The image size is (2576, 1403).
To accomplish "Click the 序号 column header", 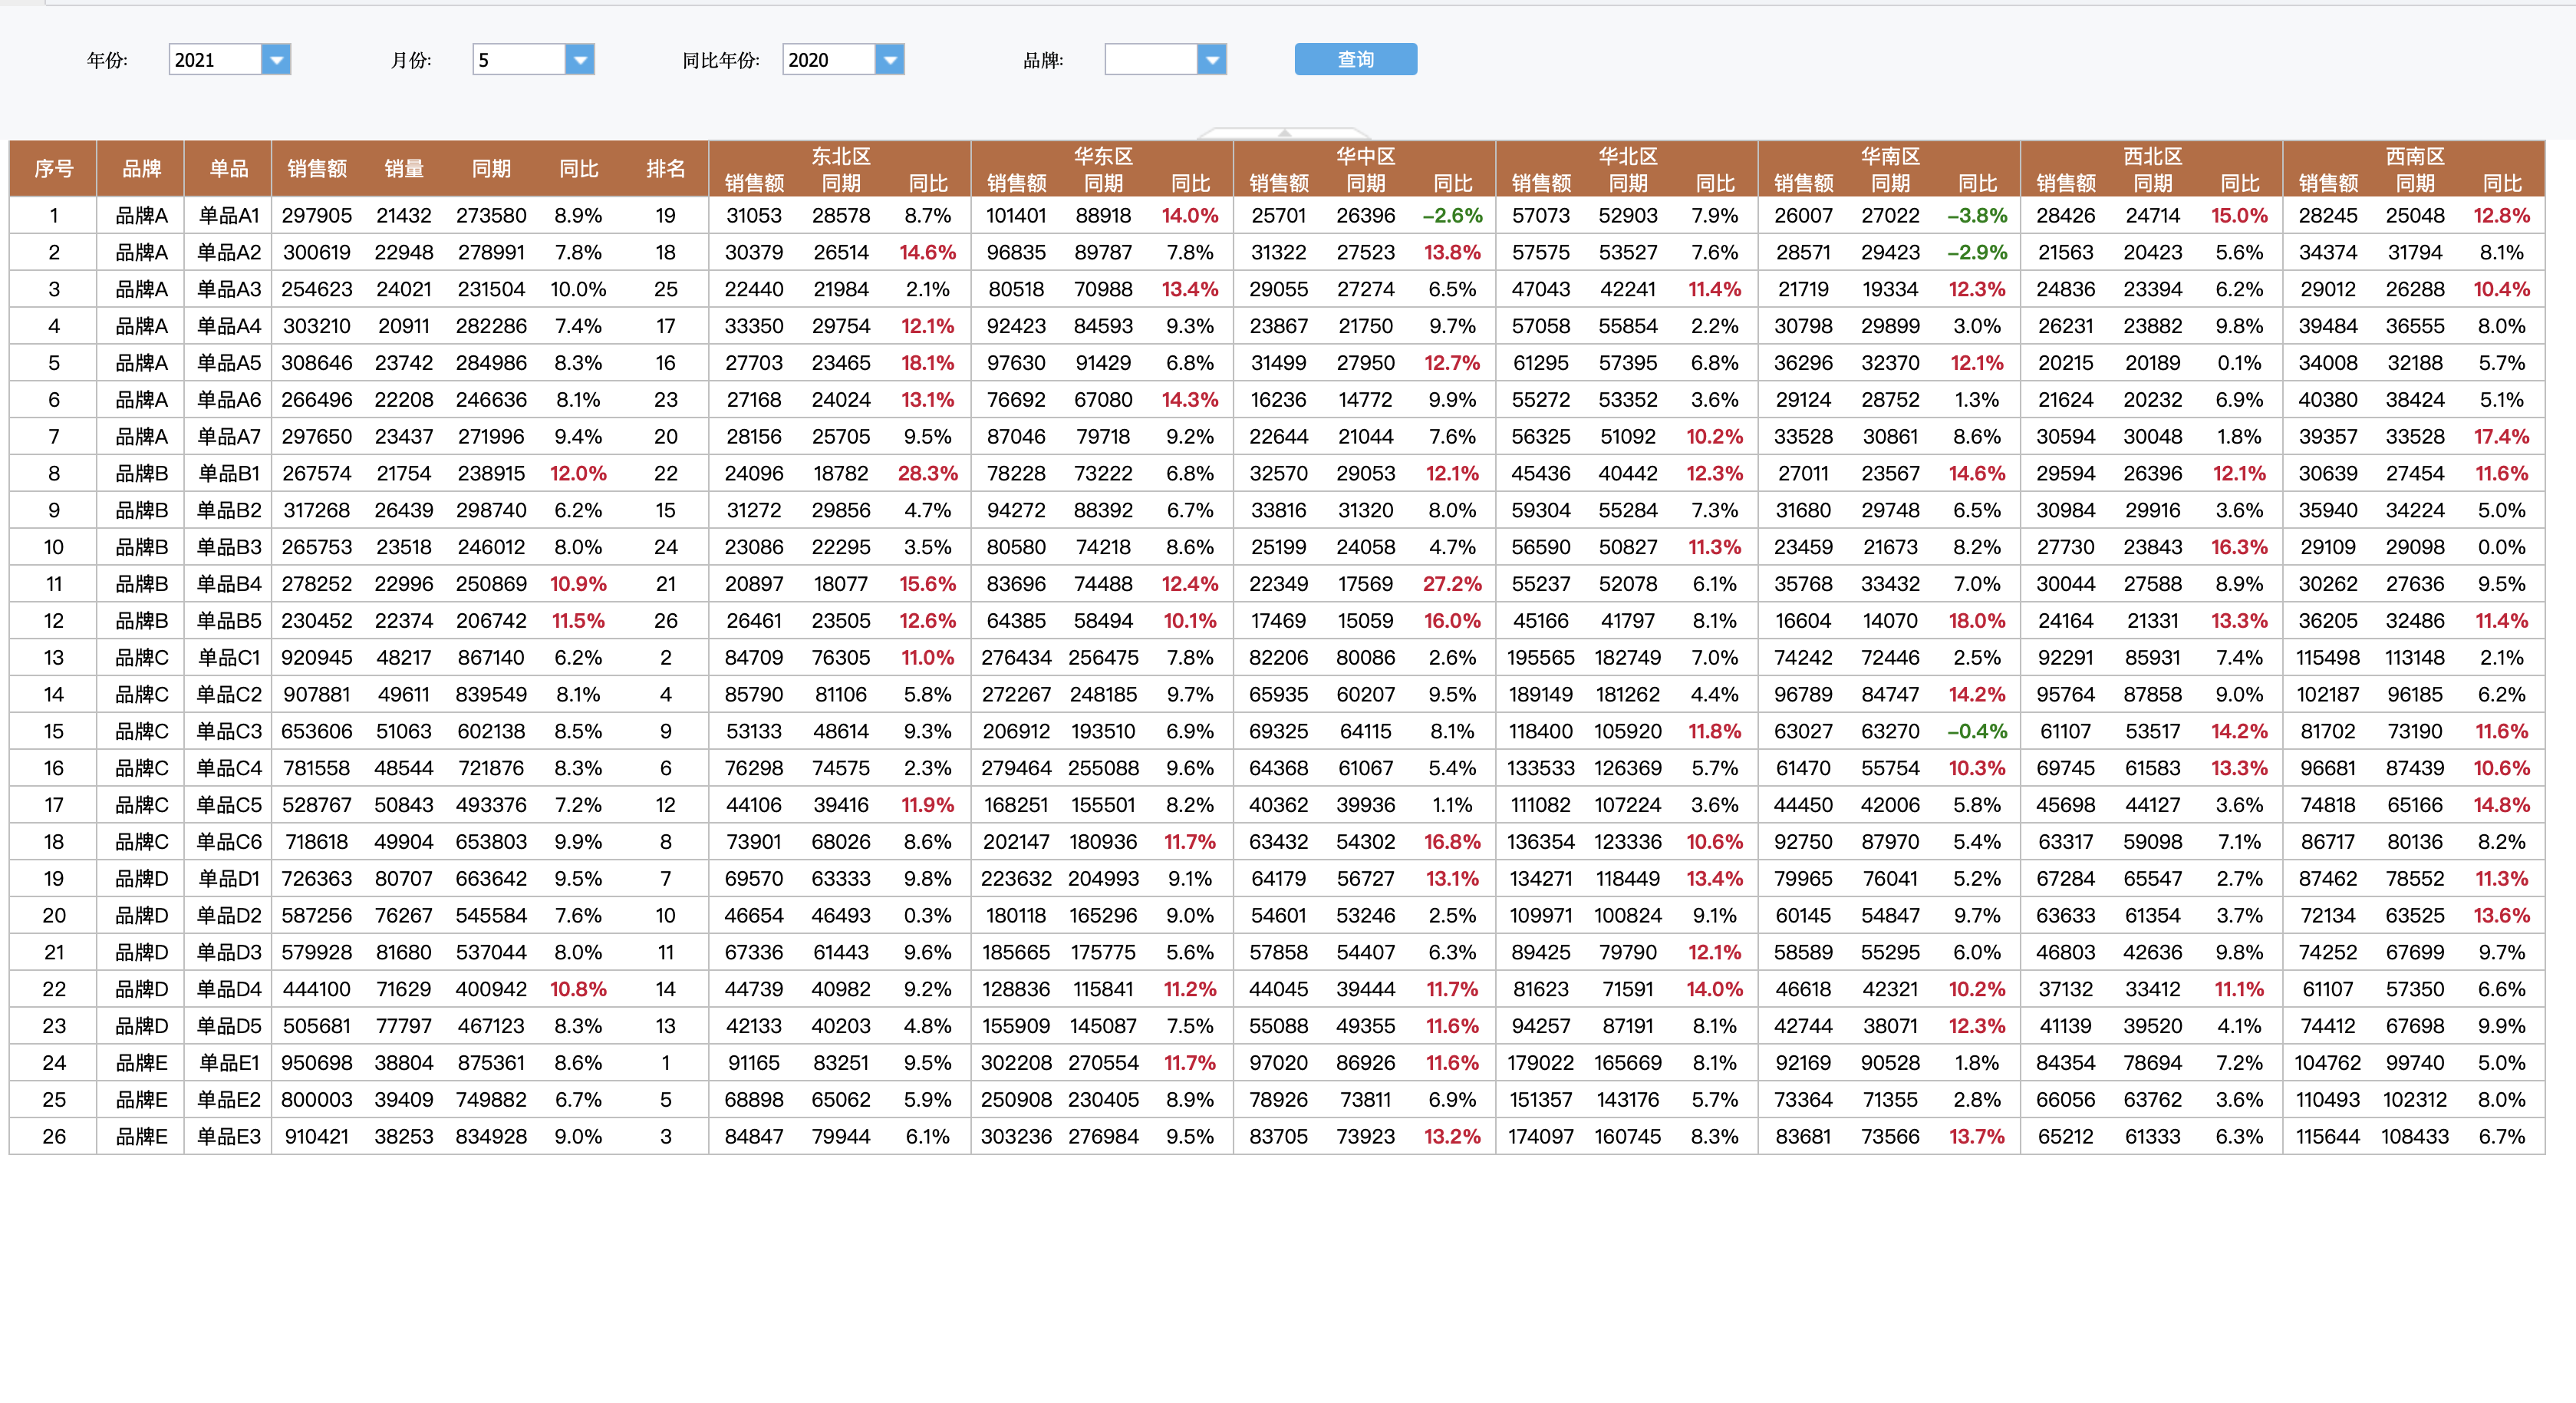I will point(53,169).
